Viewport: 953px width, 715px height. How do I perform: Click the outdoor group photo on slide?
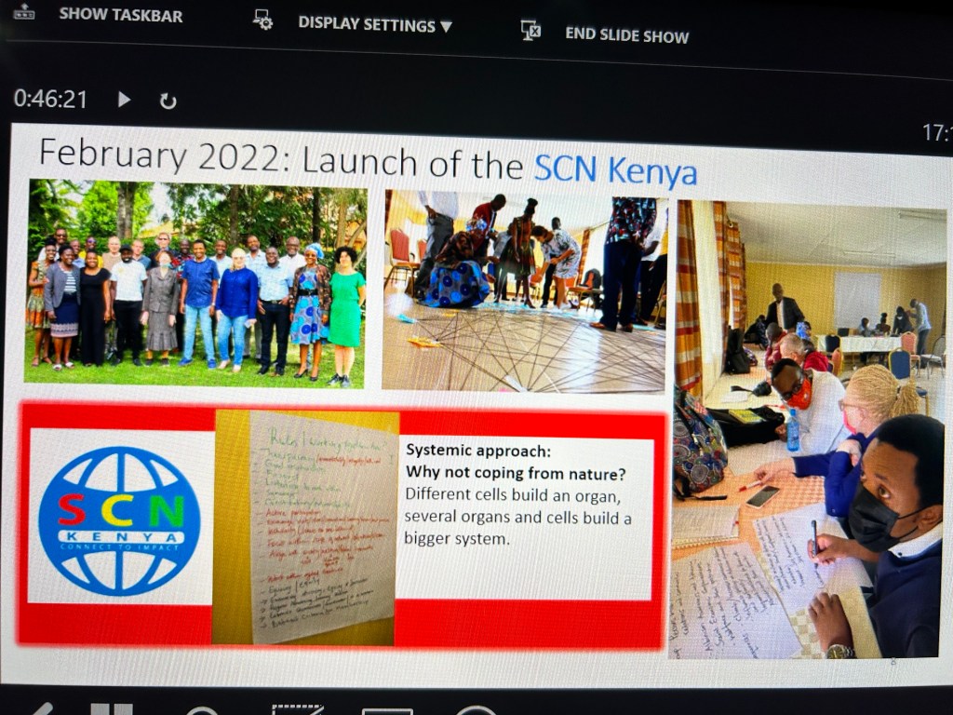(x=196, y=283)
